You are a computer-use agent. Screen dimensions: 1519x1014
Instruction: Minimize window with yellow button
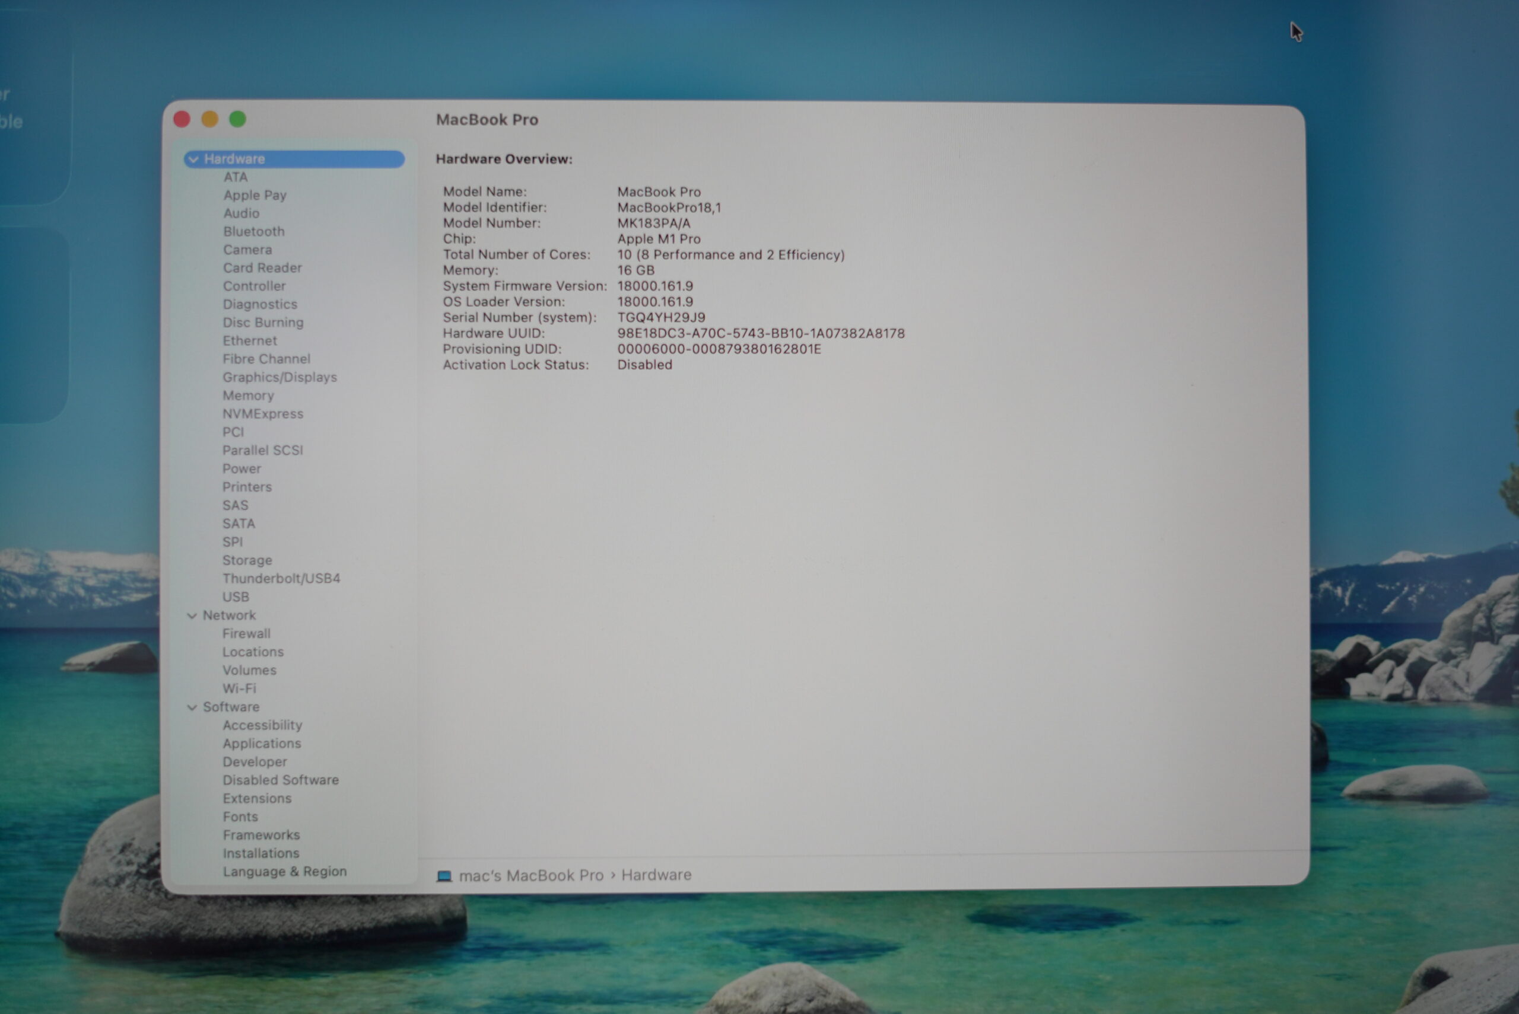pos(209,119)
